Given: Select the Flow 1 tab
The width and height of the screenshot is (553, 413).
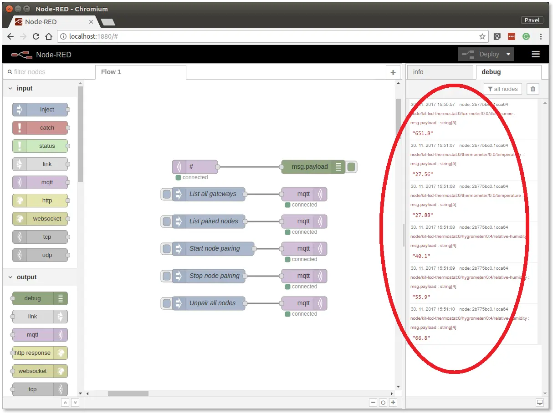Looking at the screenshot, I should point(140,72).
